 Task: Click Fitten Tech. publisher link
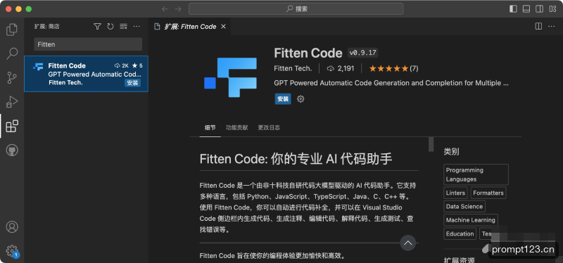pyautogui.click(x=293, y=68)
